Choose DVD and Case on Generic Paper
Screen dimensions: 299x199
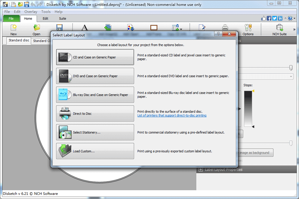point(95,76)
